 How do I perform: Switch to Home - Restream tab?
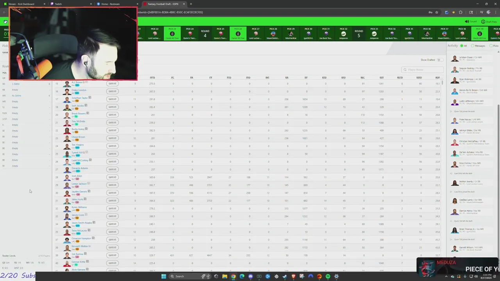coord(117,4)
